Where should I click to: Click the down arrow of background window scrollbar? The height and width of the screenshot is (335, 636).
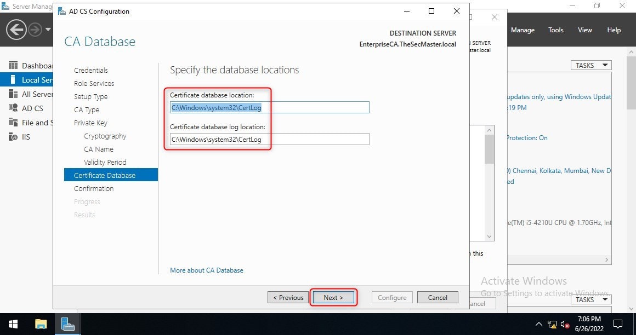pos(489,236)
